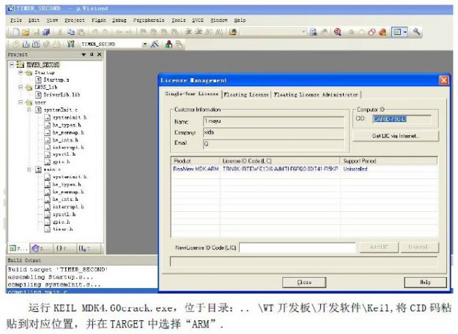
Task: Collapse the main.c file node
Action: point(29,169)
